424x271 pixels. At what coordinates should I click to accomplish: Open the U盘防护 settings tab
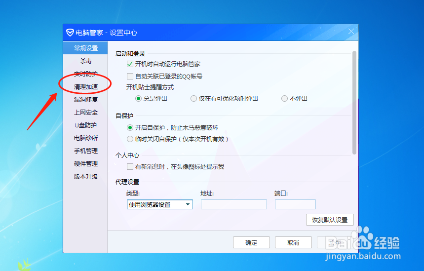[85, 125]
